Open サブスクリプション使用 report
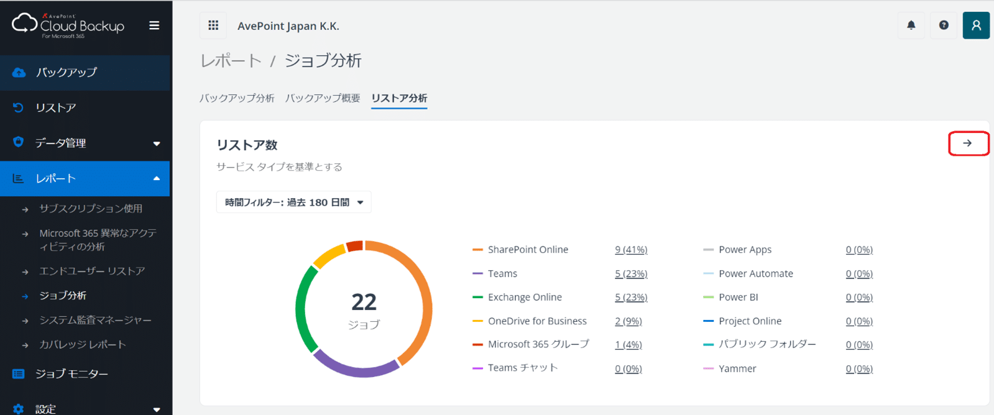This screenshot has height=415, width=994. (x=91, y=209)
